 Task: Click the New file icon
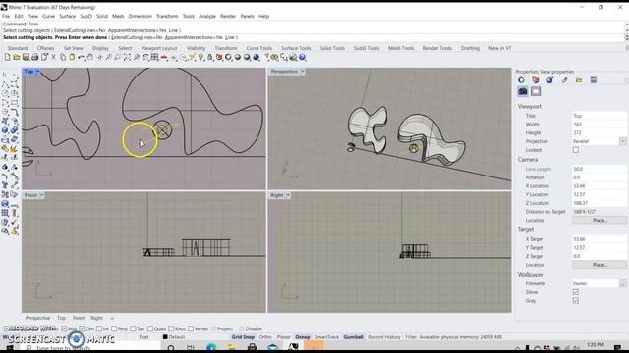pos(7,58)
